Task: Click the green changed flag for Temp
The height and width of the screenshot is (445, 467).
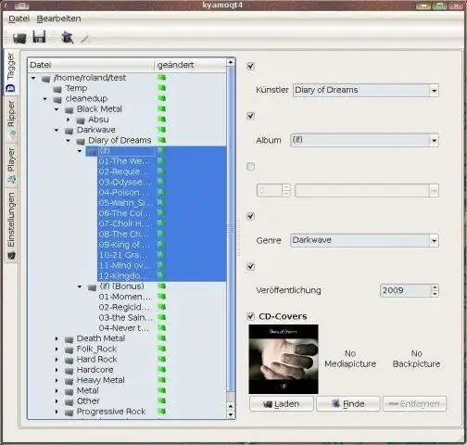Action: 161,88
